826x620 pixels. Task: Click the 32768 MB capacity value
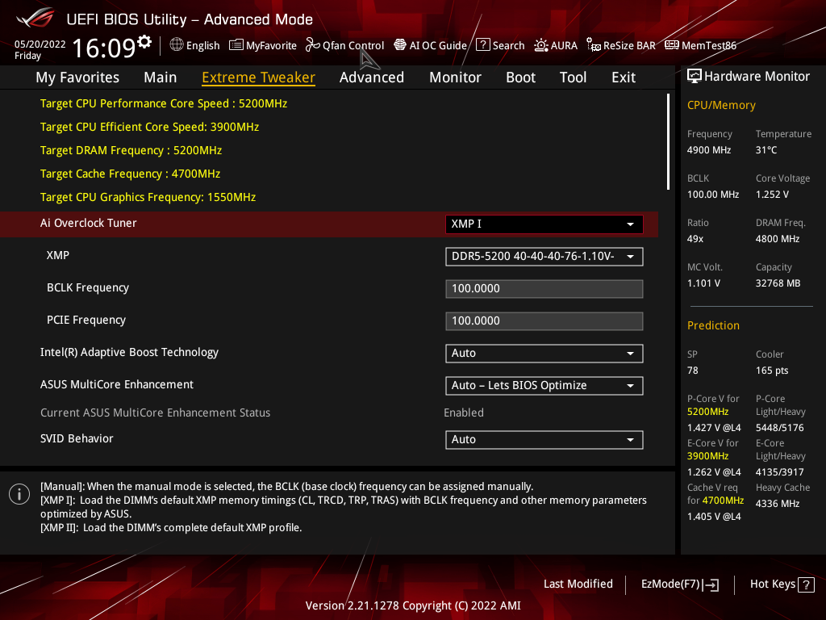(778, 283)
